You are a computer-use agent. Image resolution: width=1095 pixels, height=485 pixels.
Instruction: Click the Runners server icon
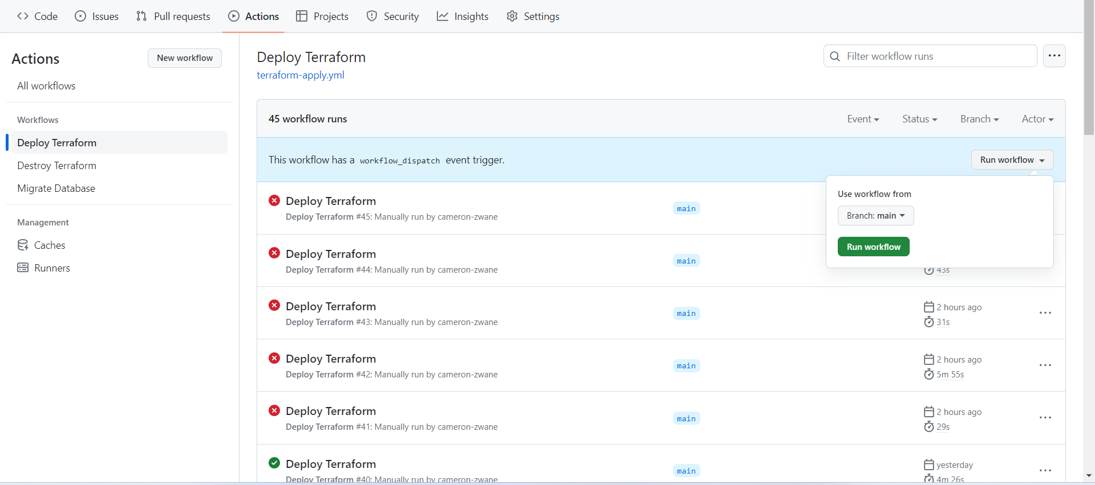(x=23, y=268)
